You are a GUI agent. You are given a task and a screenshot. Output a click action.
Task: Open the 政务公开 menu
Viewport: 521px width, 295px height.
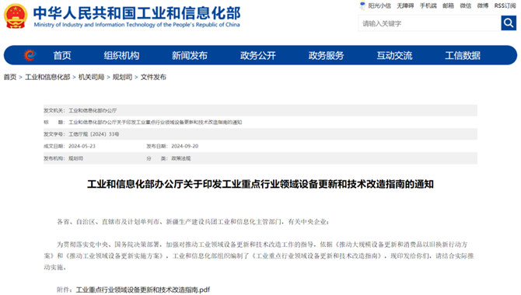258,55
